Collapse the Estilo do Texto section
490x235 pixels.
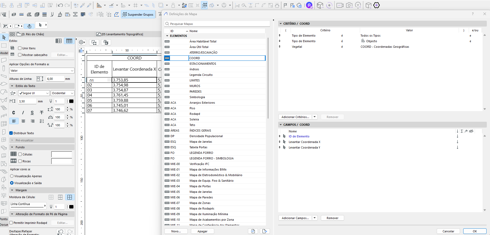[x=12, y=86]
